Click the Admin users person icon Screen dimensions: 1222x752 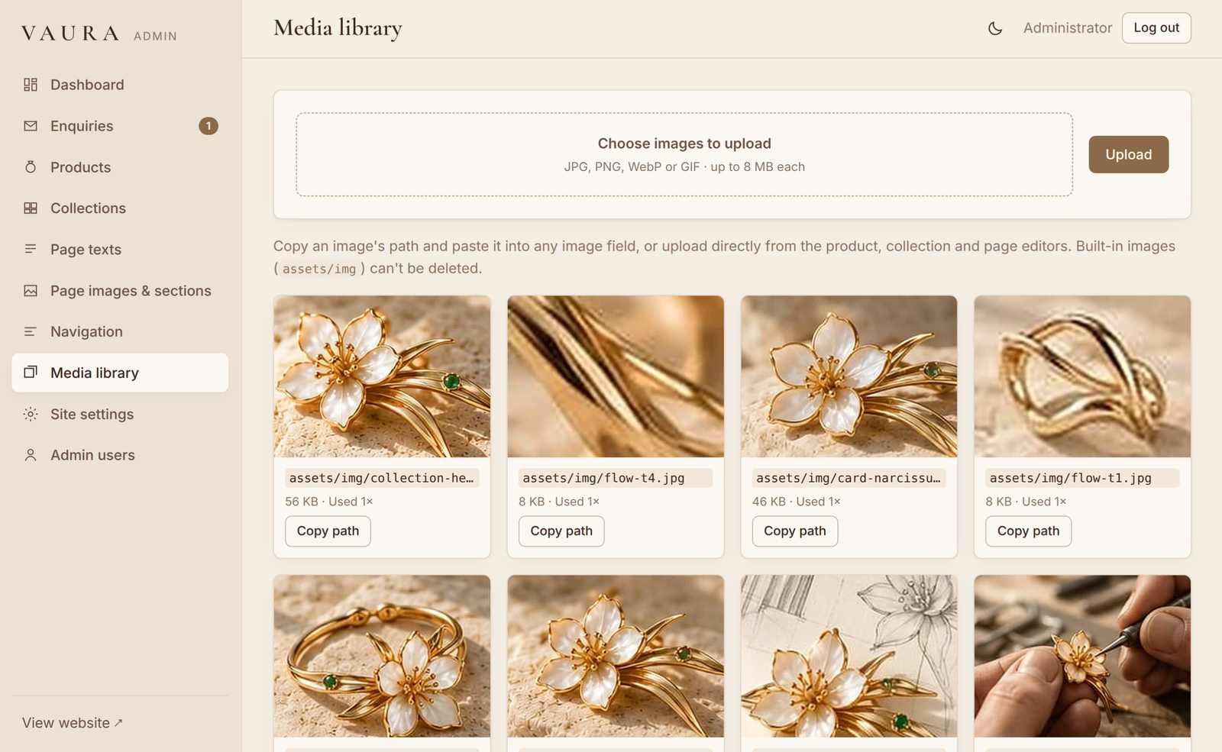coord(31,455)
